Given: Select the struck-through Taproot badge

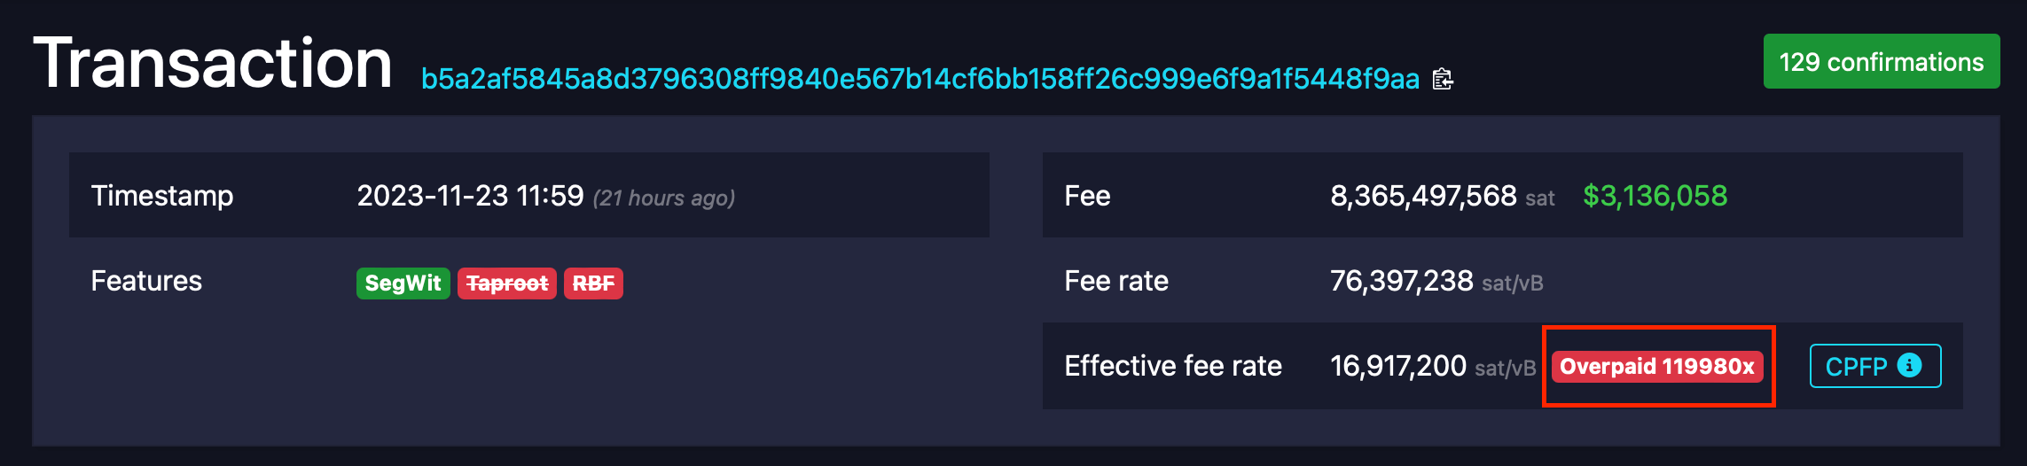Looking at the screenshot, I should coord(507,283).
